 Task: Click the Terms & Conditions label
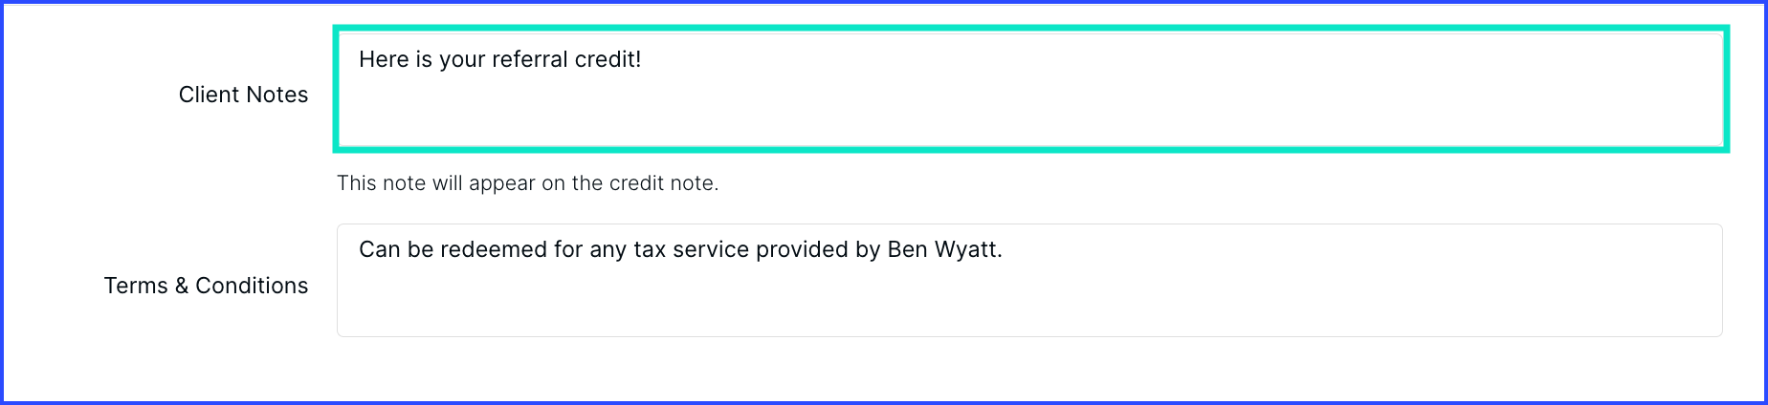point(206,286)
